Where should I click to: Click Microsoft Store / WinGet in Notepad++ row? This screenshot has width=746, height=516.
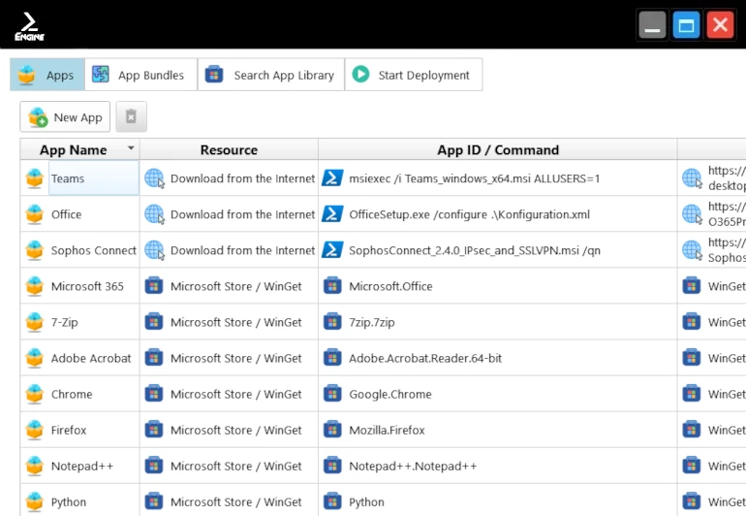pyautogui.click(x=236, y=466)
